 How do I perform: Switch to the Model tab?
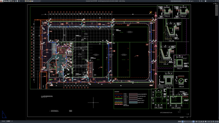(x=3, y=121)
